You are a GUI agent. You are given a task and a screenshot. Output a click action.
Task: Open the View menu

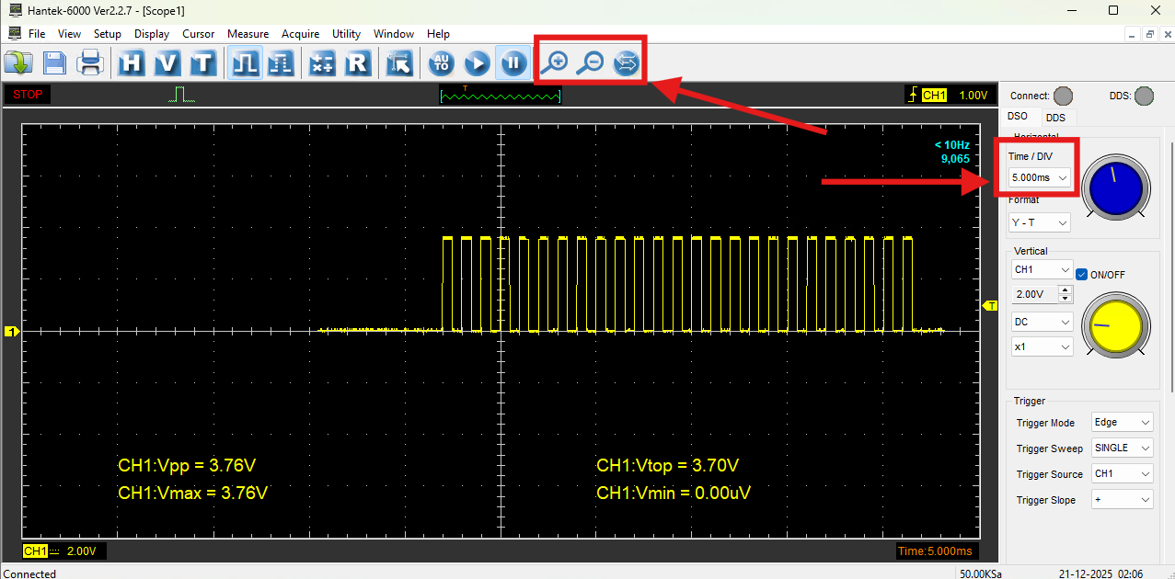[69, 34]
